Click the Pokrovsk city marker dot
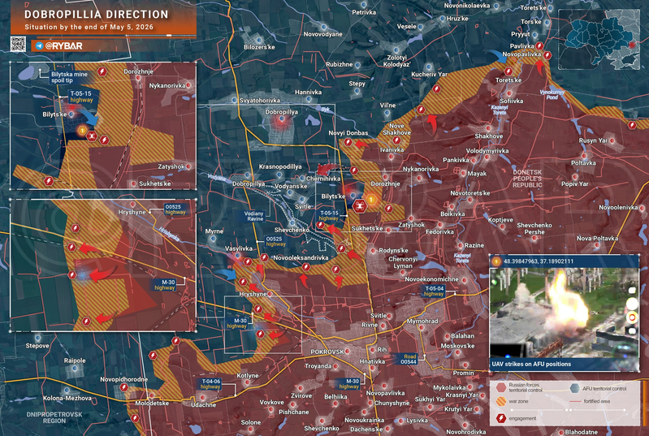 pos(348,352)
